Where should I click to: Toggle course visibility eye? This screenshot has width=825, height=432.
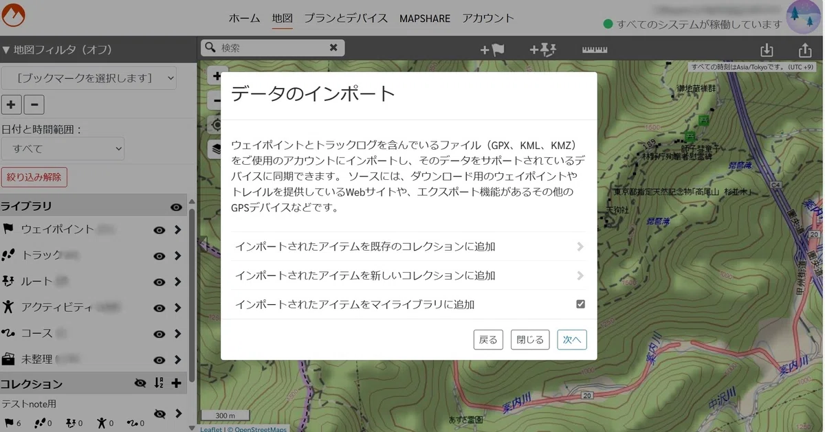click(159, 334)
